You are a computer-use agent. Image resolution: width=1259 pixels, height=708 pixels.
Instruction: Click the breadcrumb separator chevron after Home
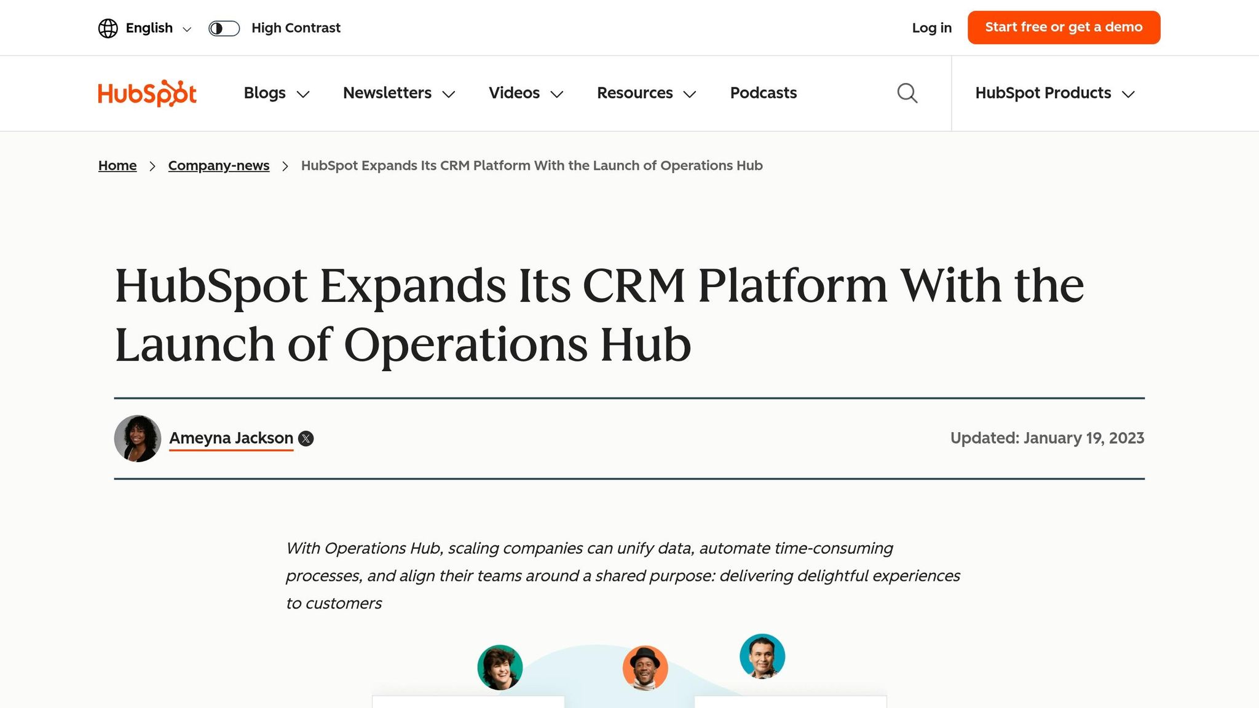point(151,166)
